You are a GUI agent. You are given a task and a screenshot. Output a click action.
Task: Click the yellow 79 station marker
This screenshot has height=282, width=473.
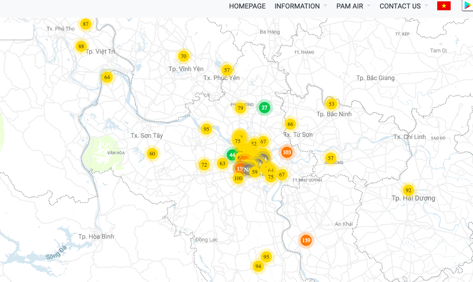point(241,108)
